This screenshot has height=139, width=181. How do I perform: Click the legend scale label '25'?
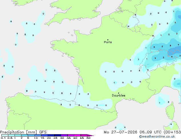[55, 138]
